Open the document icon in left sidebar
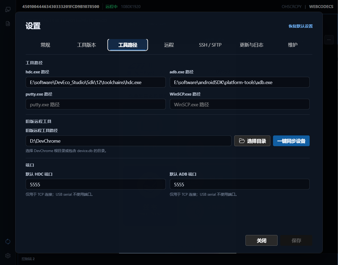The height and width of the screenshot is (265, 338). point(8,24)
